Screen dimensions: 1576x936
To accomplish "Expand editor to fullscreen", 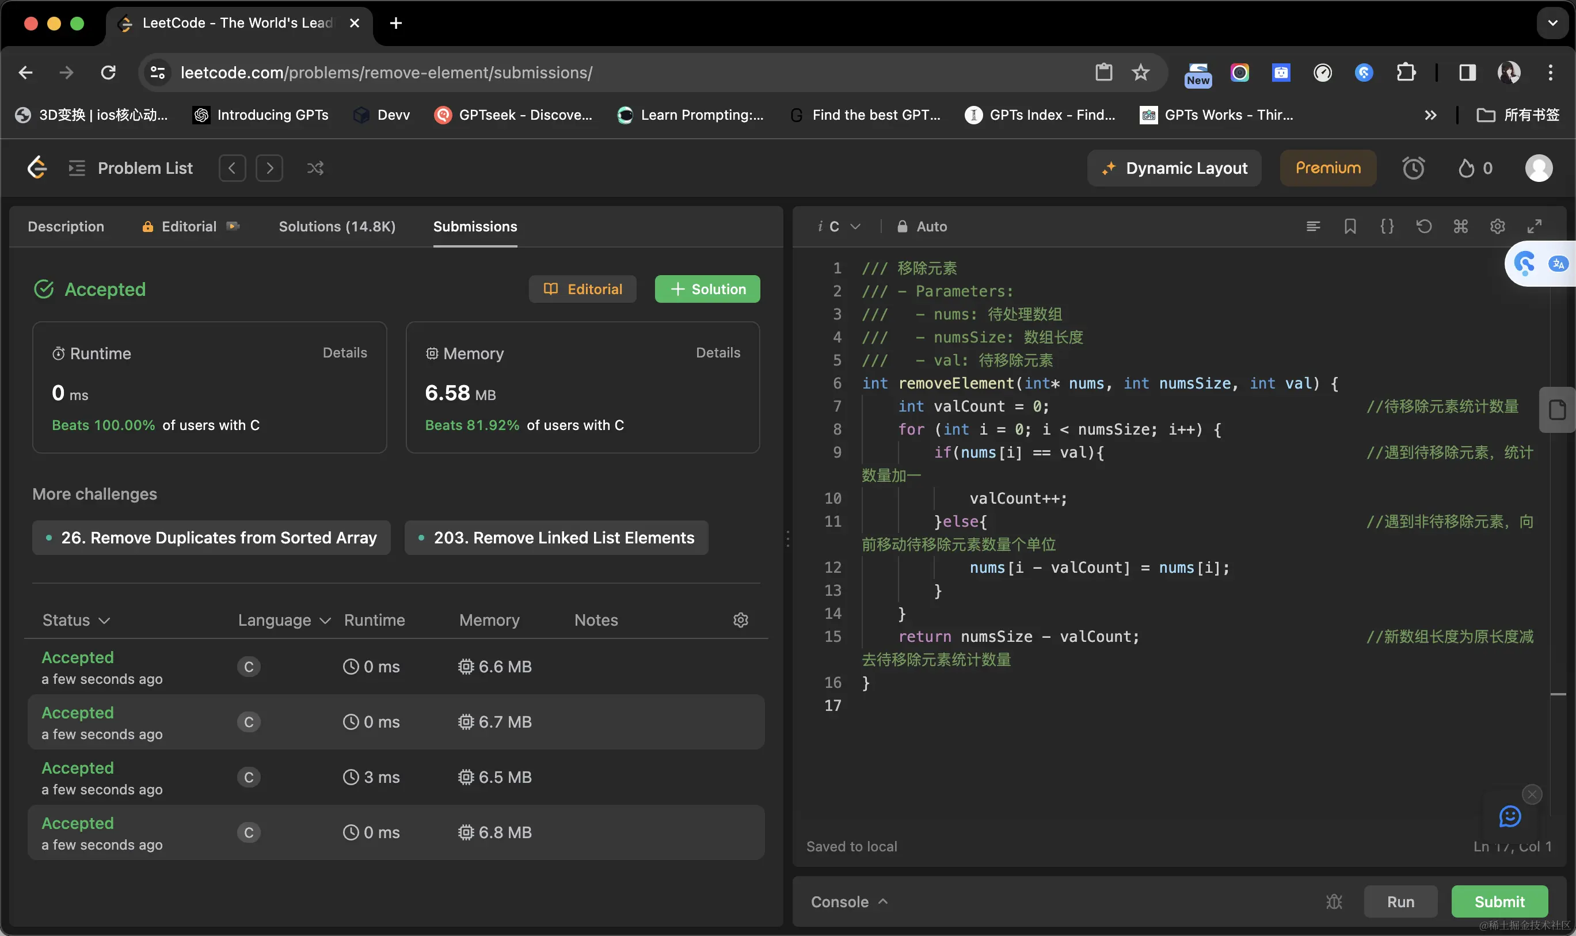I will click(x=1534, y=226).
